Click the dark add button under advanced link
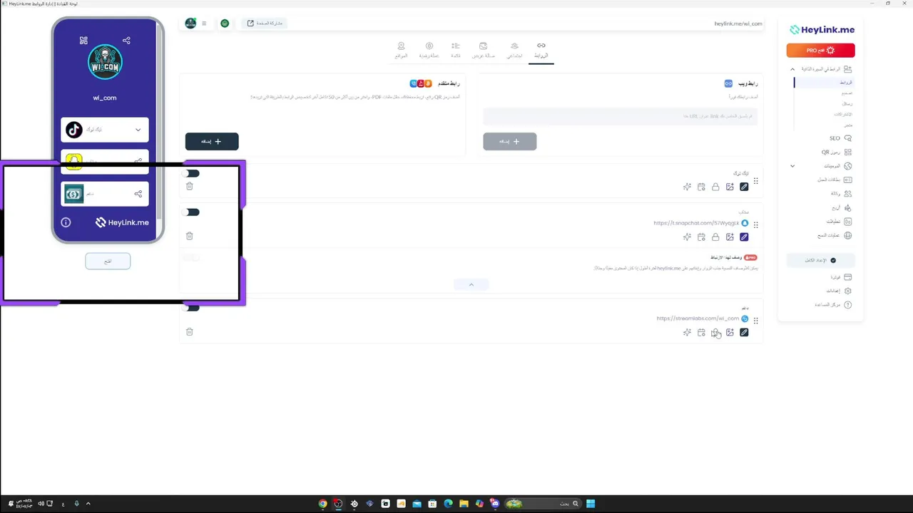The height and width of the screenshot is (513, 913). pyautogui.click(x=212, y=141)
